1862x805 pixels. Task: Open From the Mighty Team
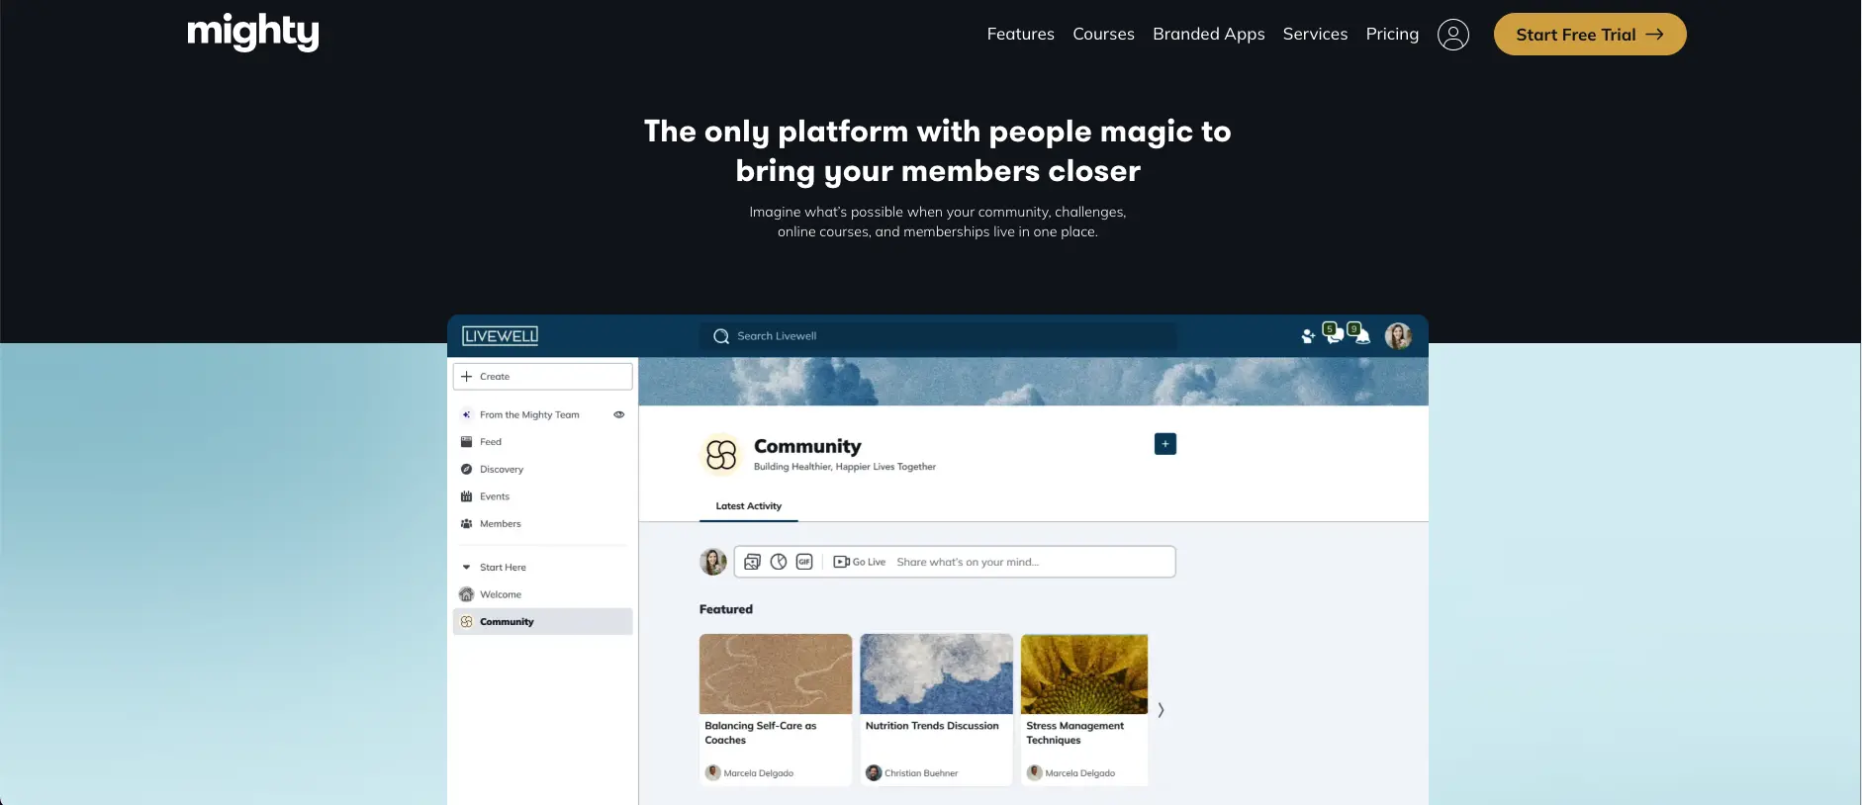(x=529, y=415)
